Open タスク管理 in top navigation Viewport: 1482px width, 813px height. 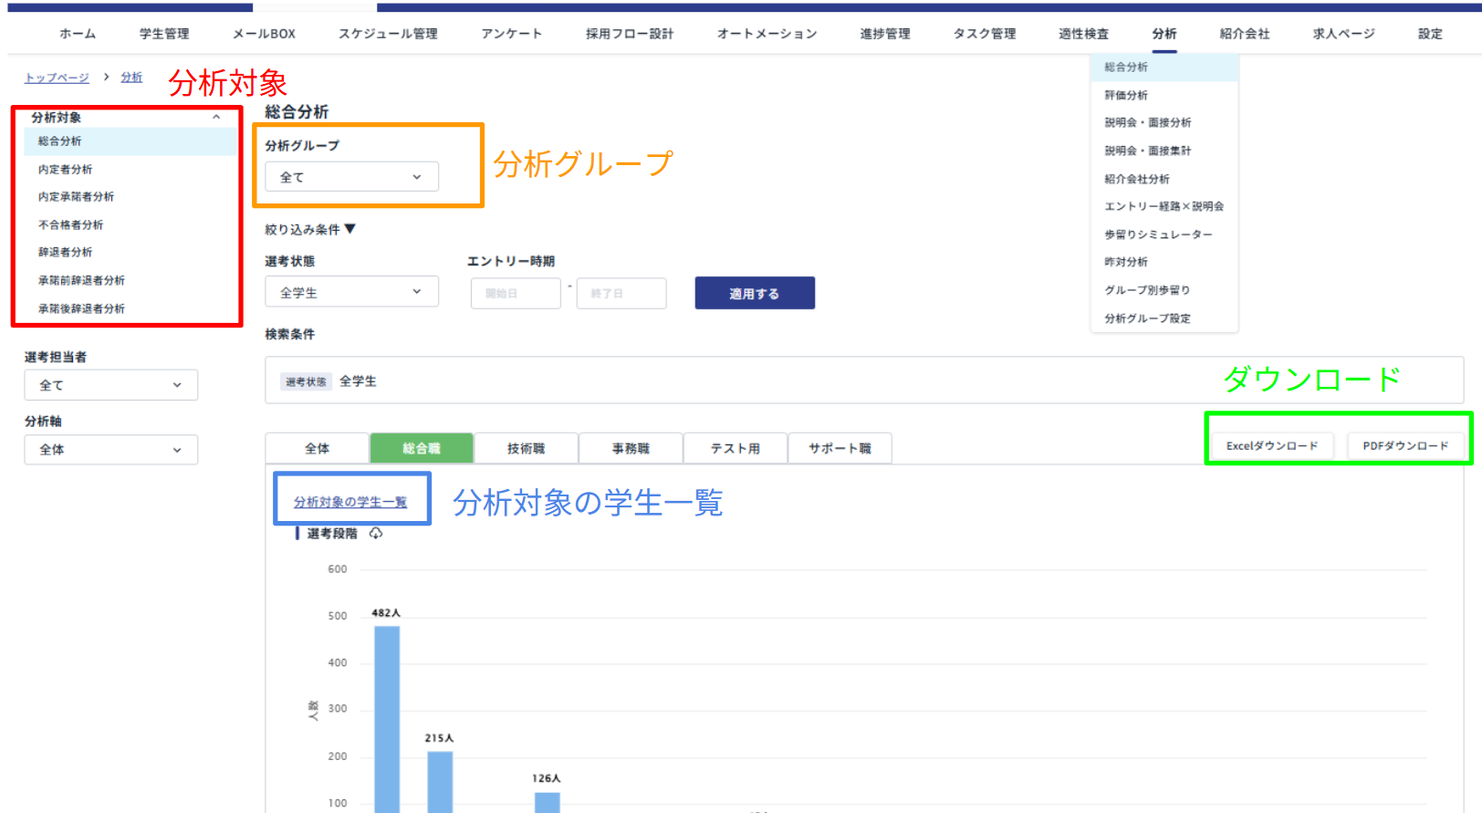[985, 34]
